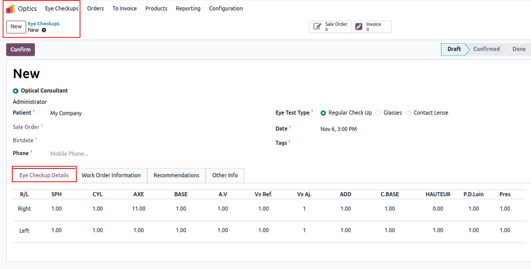The image size is (531, 269).
Task: Click the Mobile Phone input field
Action: click(154, 153)
